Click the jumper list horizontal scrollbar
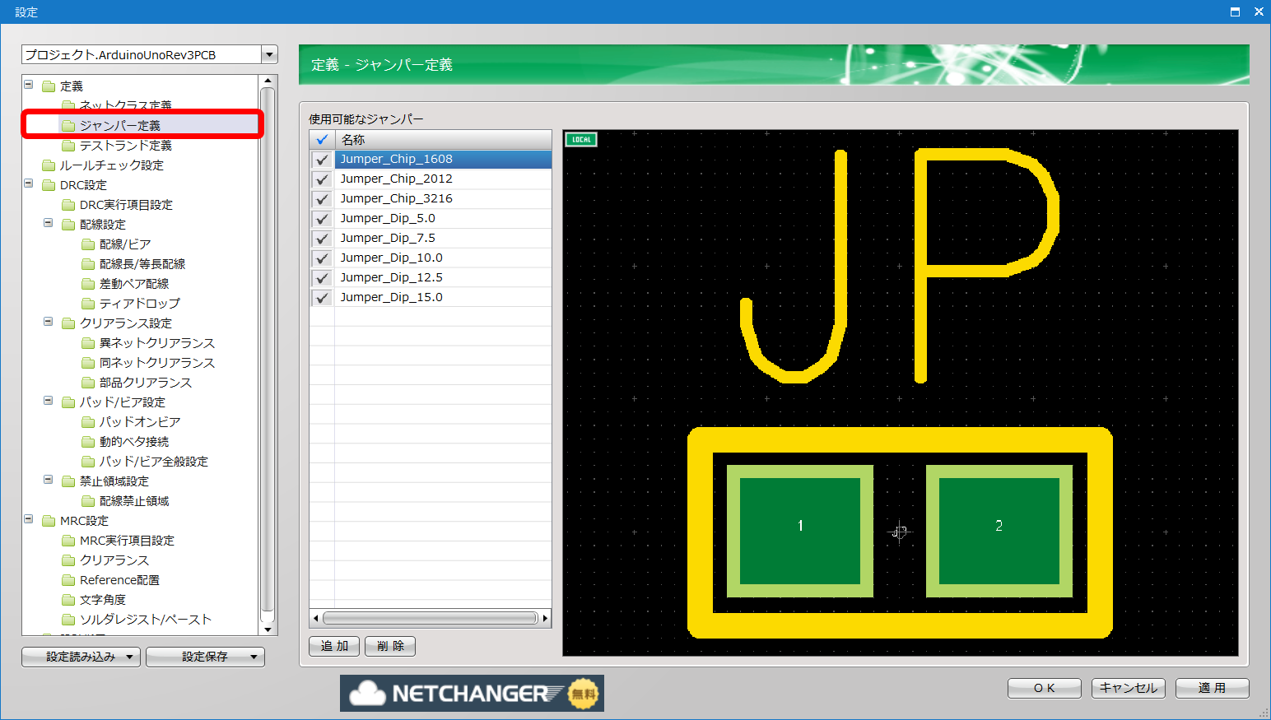Viewport: 1271px width, 720px height. pos(431,618)
